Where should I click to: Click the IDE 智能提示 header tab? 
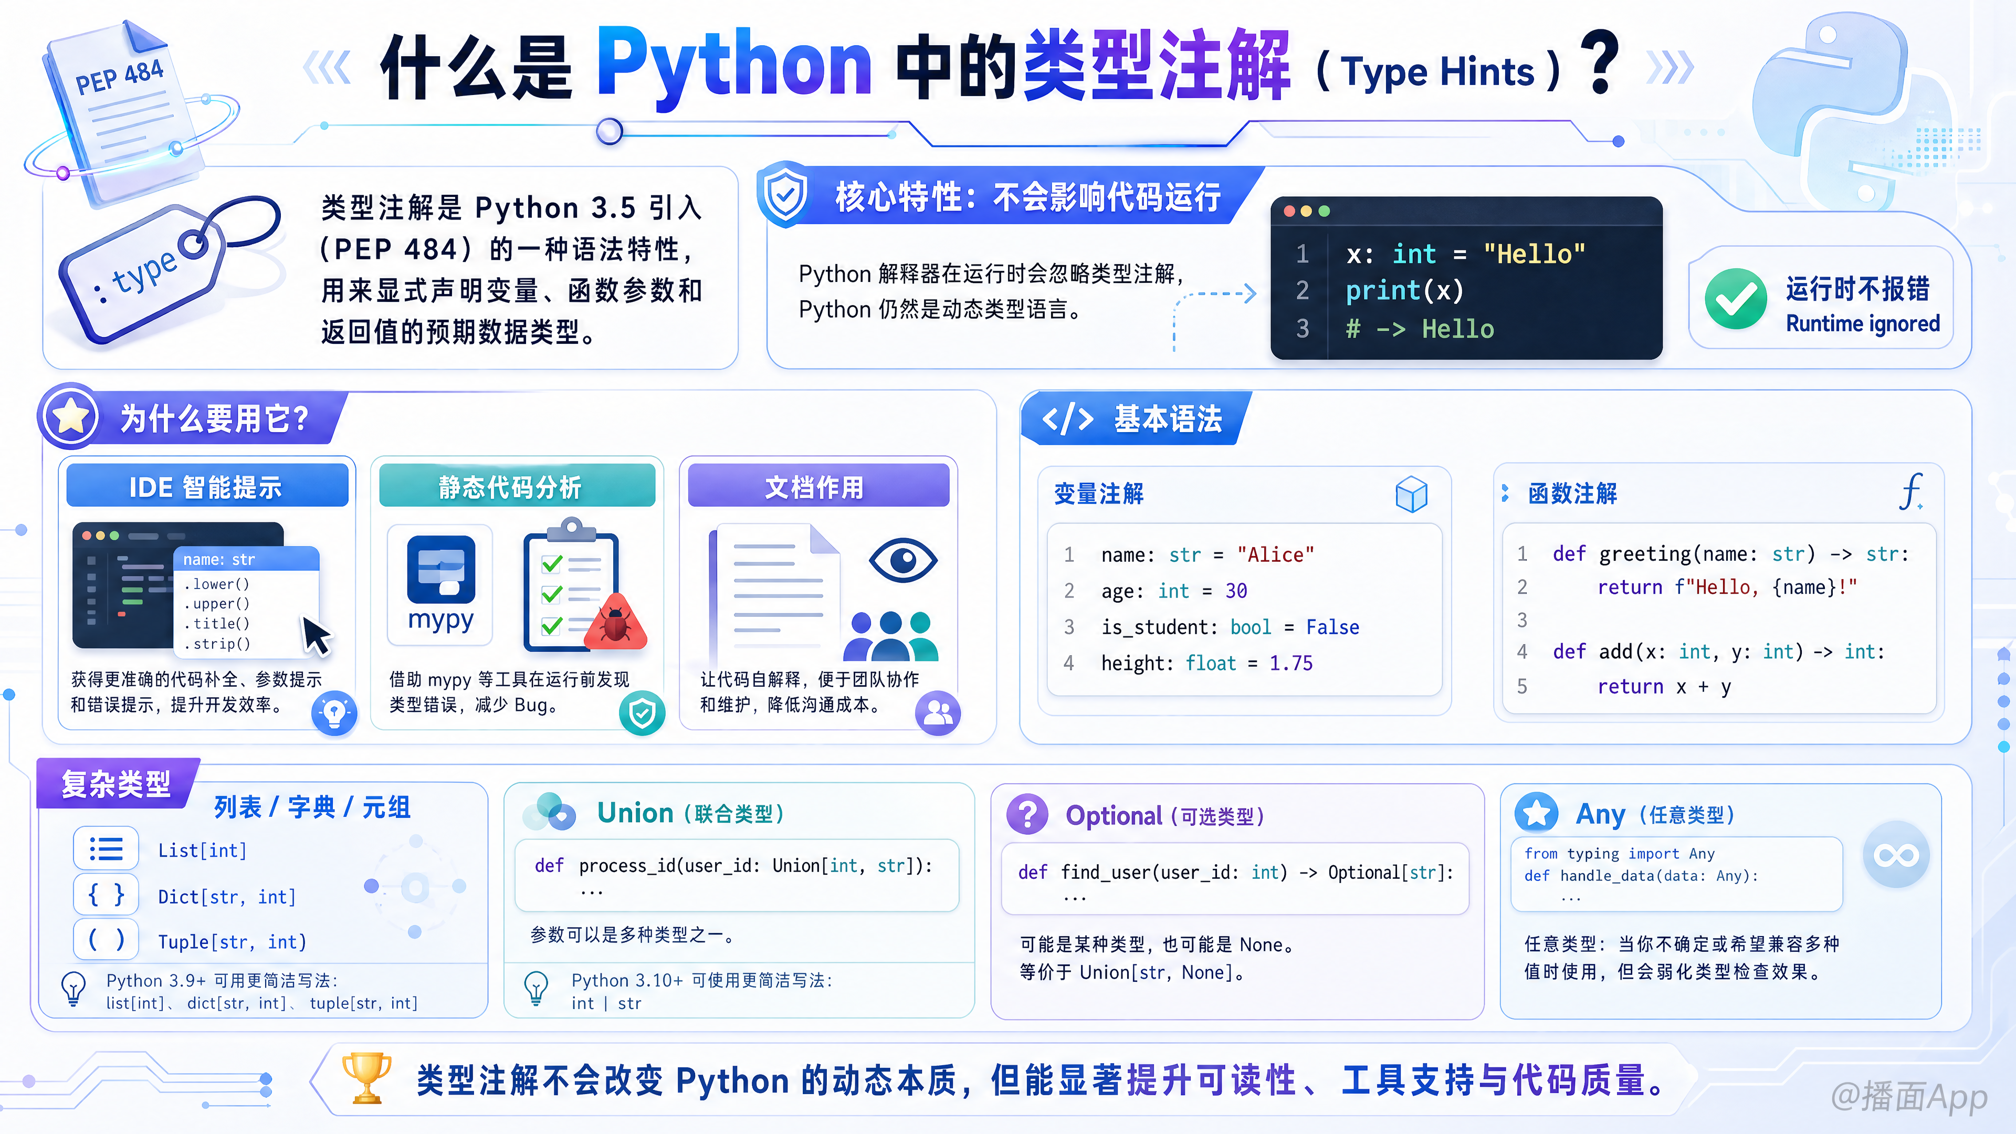(207, 486)
